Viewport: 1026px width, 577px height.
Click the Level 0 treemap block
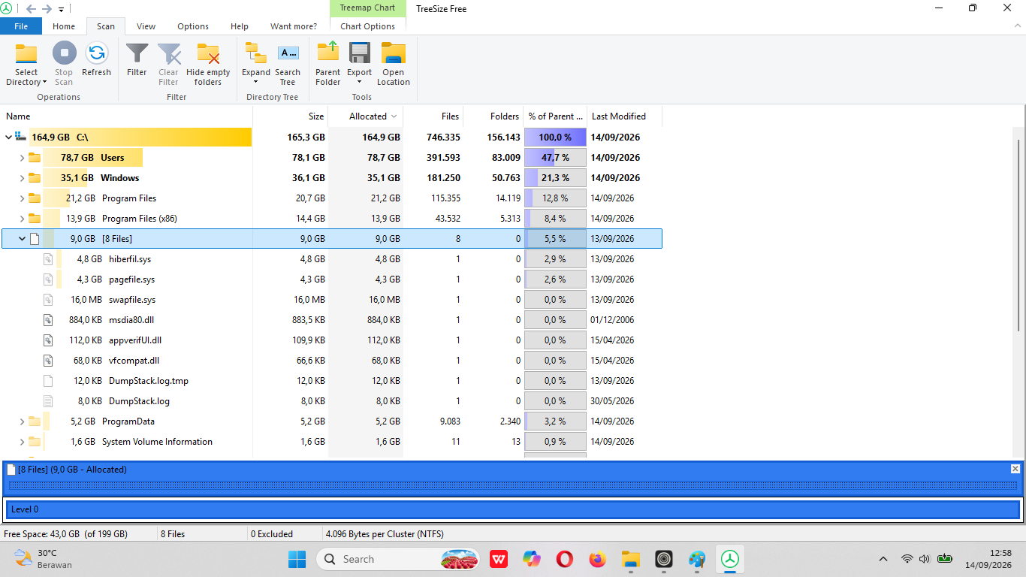[x=513, y=509]
